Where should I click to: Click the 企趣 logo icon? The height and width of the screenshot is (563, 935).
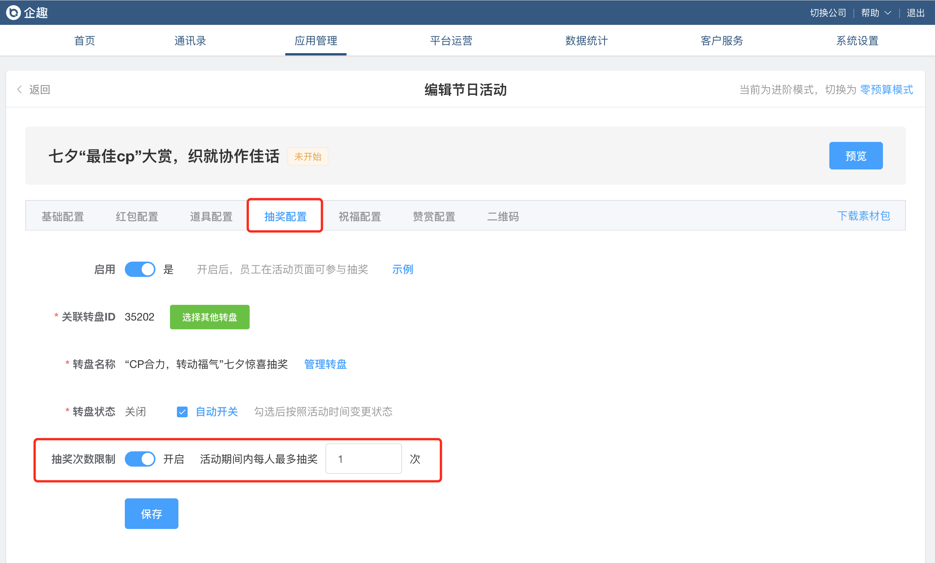(x=13, y=13)
